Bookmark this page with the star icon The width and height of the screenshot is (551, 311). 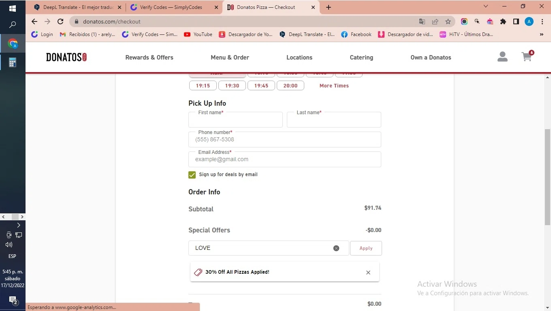tap(448, 21)
